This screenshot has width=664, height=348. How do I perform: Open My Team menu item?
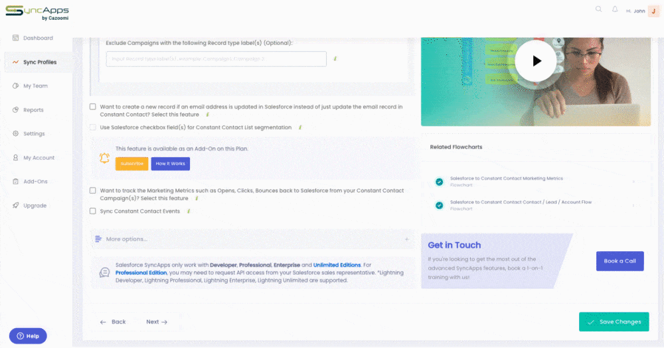[36, 86]
